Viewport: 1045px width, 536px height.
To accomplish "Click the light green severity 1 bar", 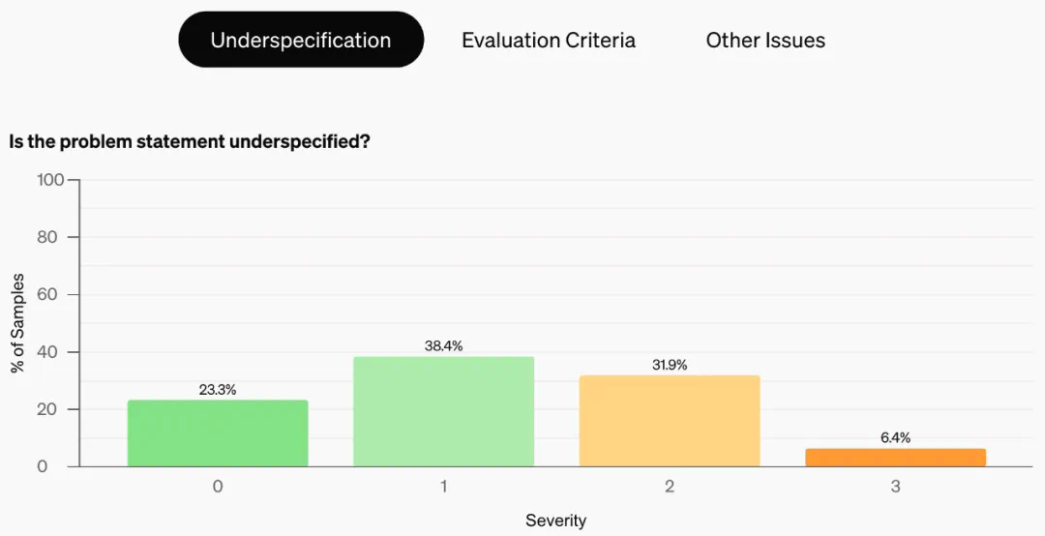I will [443, 411].
